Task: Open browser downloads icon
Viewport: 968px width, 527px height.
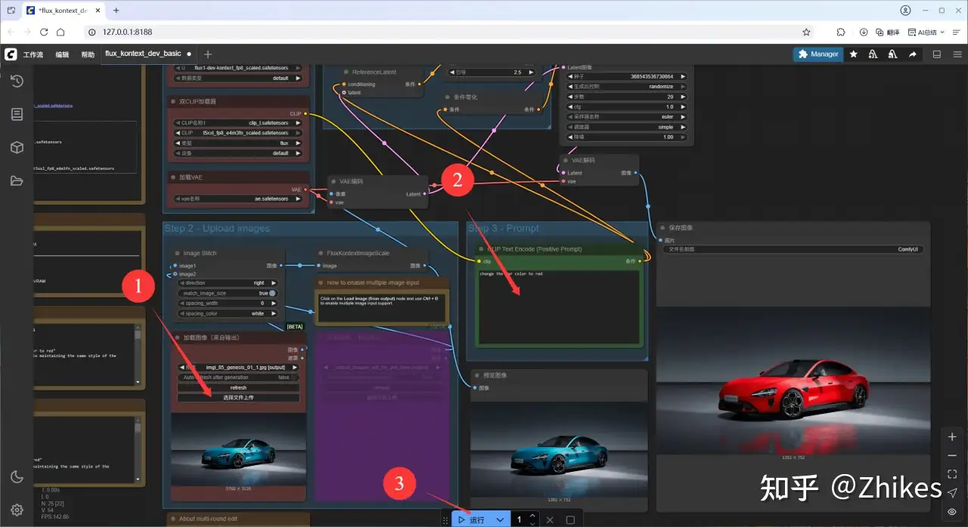Action: tap(864, 32)
